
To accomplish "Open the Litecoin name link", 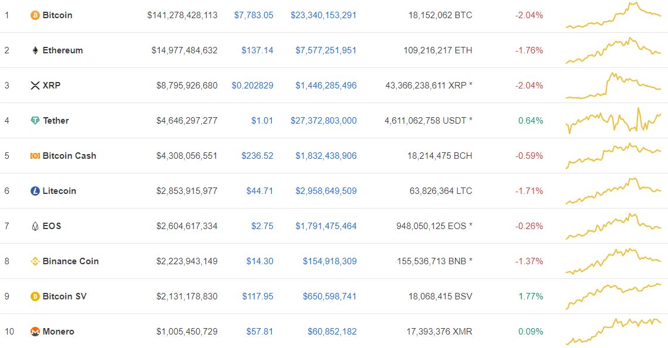I will pos(59,191).
